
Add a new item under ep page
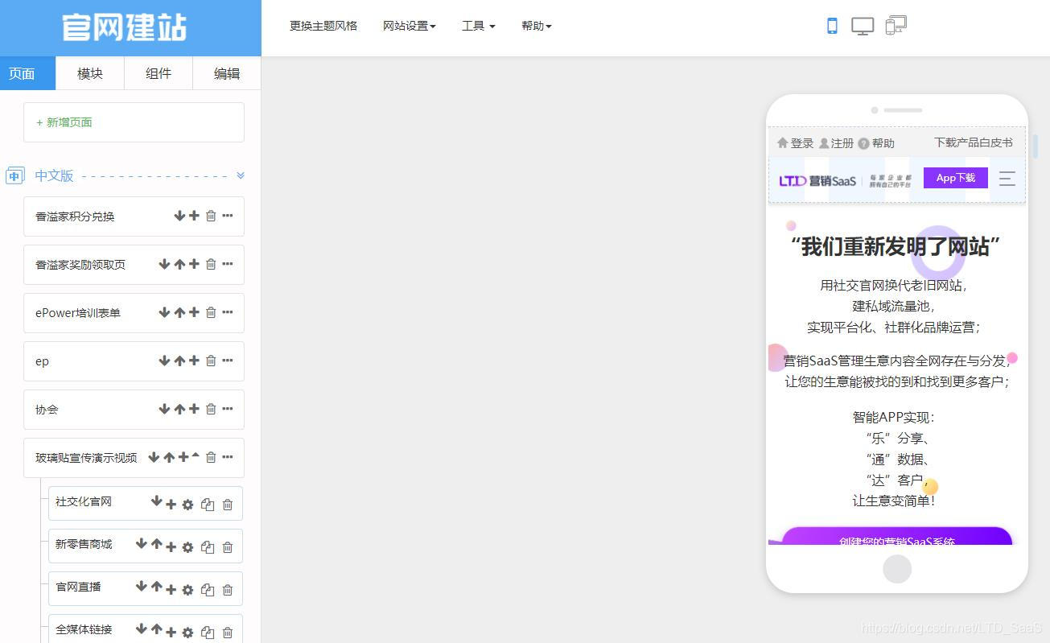point(193,361)
